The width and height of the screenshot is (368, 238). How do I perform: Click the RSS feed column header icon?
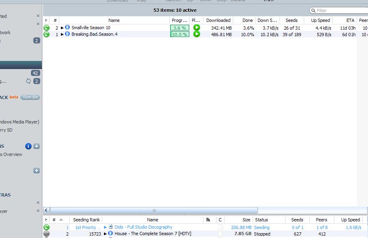tap(208, 220)
